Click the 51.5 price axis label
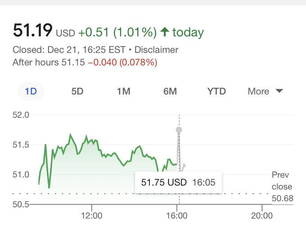The width and height of the screenshot is (306, 229). point(21,145)
